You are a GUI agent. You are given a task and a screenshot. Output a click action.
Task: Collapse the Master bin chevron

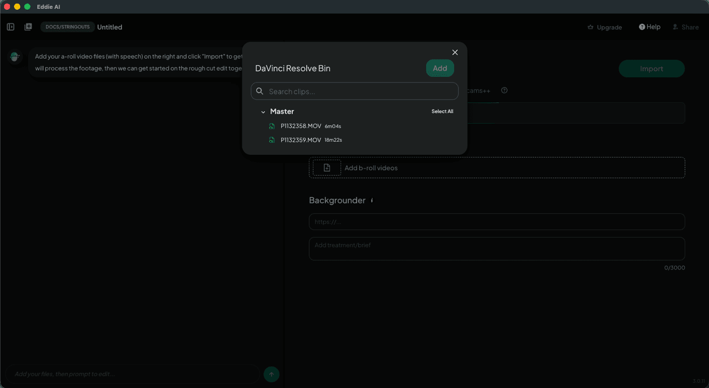click(x=263, y=112)
